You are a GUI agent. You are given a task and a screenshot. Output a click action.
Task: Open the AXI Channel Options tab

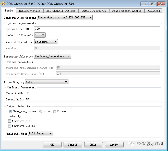coord(61,11)
